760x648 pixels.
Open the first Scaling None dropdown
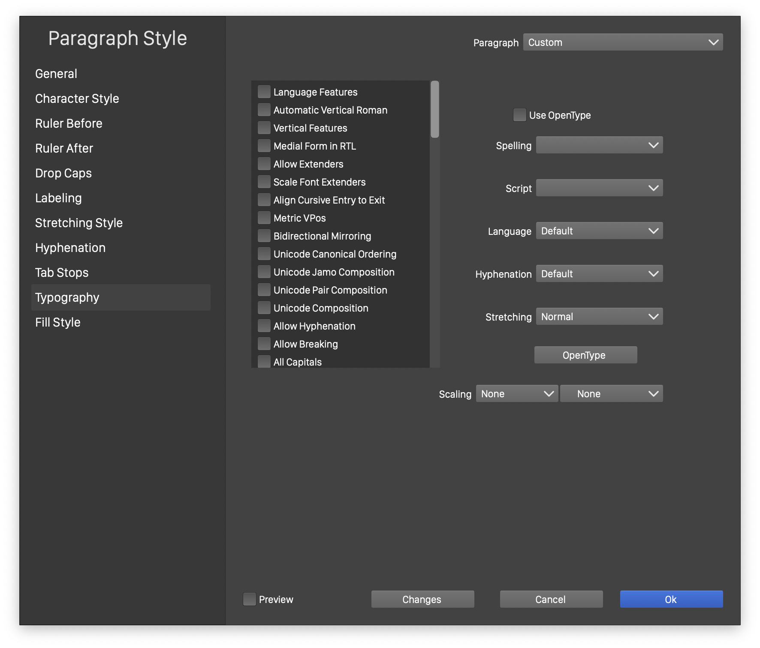tap(516, 393)
